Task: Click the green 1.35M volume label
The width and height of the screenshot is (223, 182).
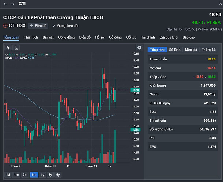Action: (136, 130)
